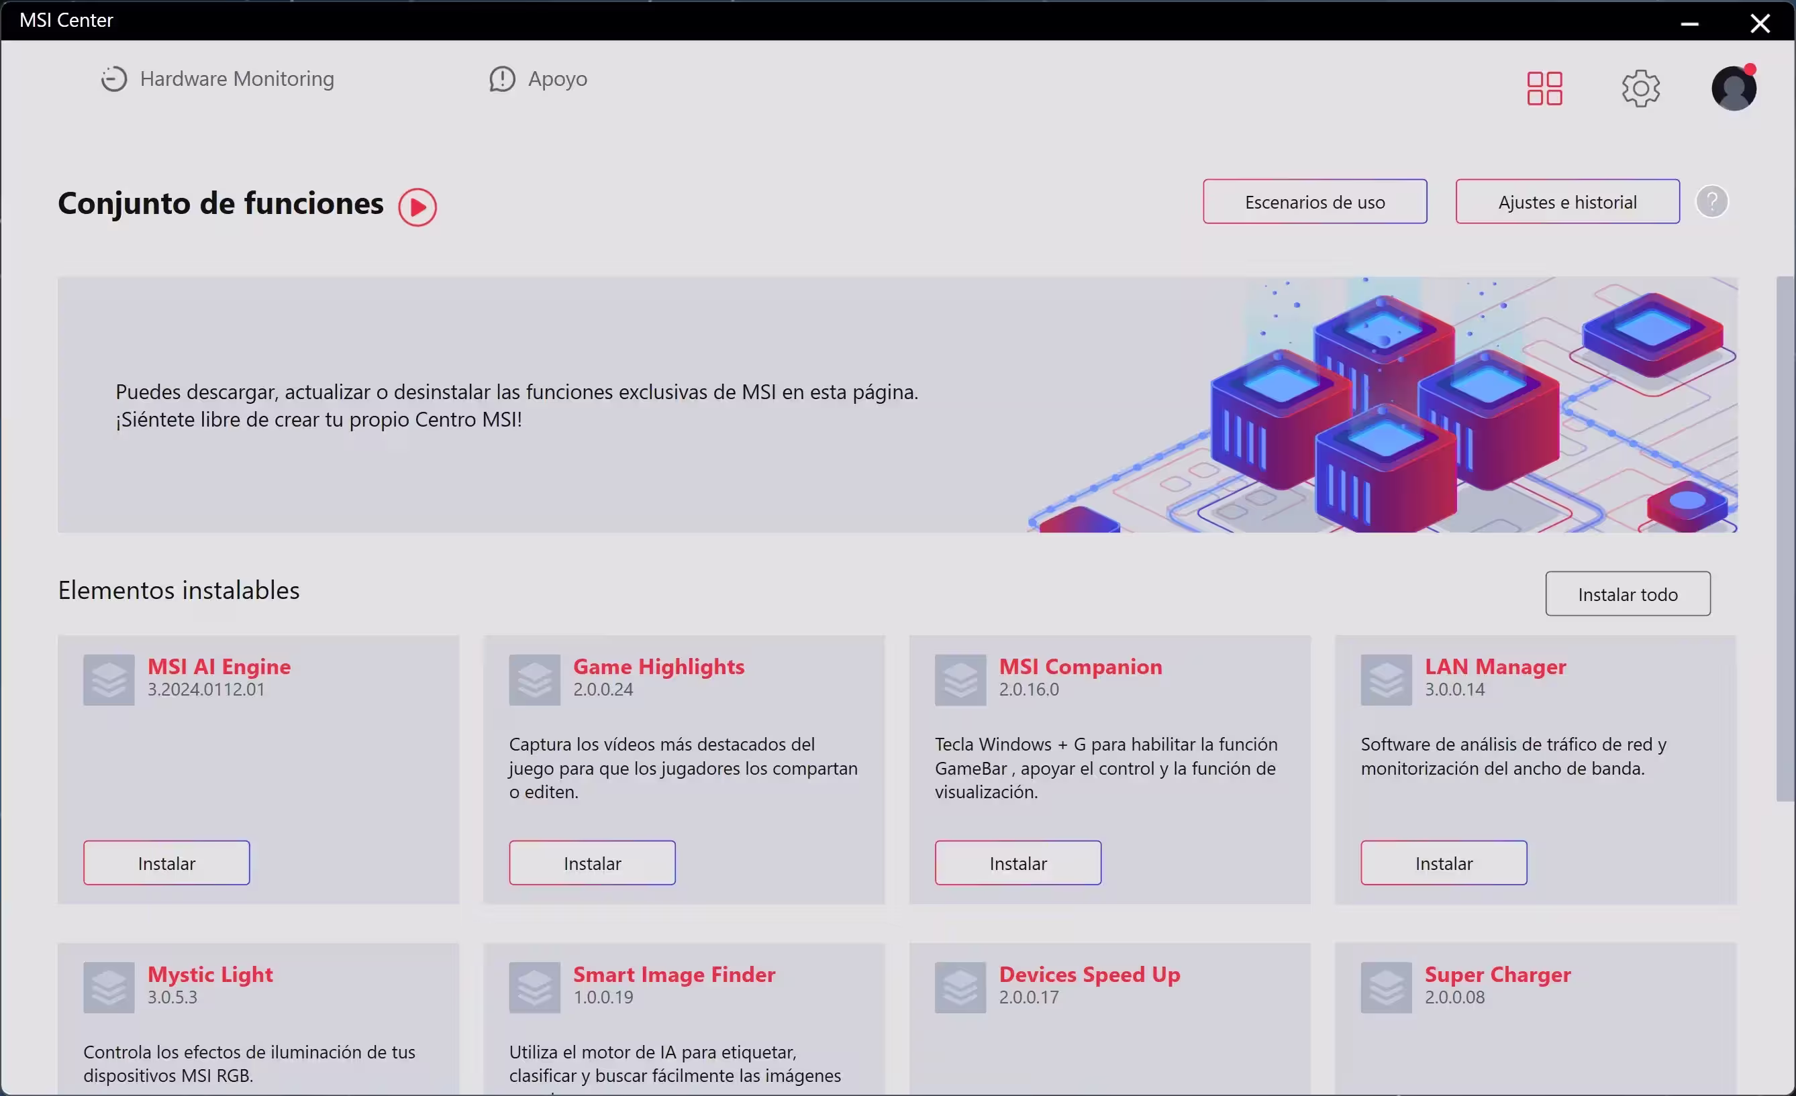Click the 'Captura los vídeos más destacados' description
1796x1096 pixels.
683,768
